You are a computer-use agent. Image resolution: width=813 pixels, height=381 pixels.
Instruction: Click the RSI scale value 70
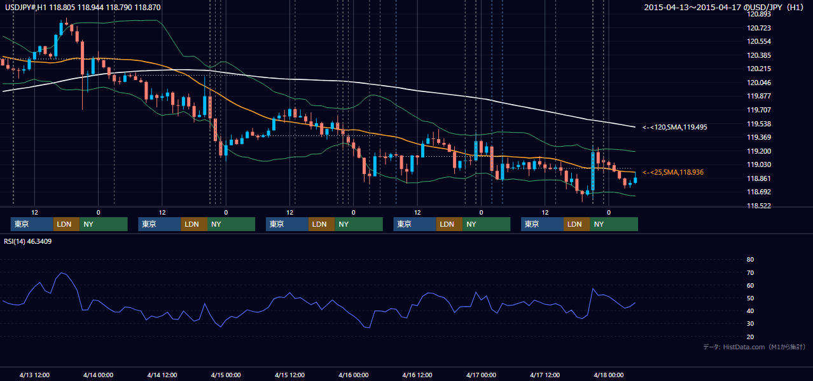click(750, 272)
